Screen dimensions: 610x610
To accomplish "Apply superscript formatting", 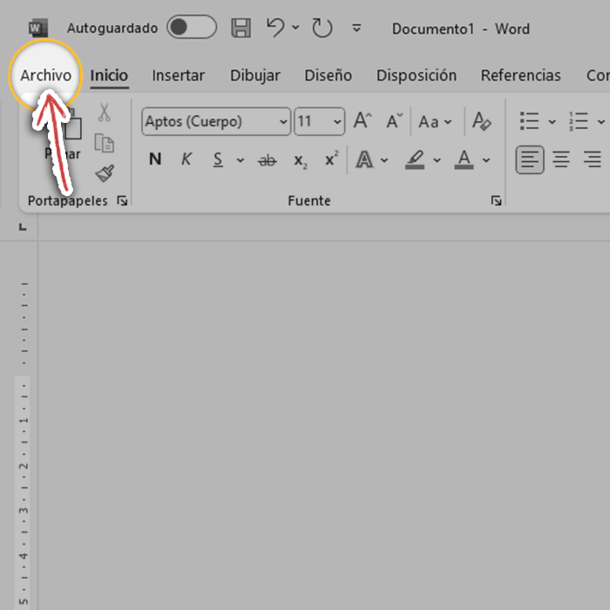I will tap(331, 159).
